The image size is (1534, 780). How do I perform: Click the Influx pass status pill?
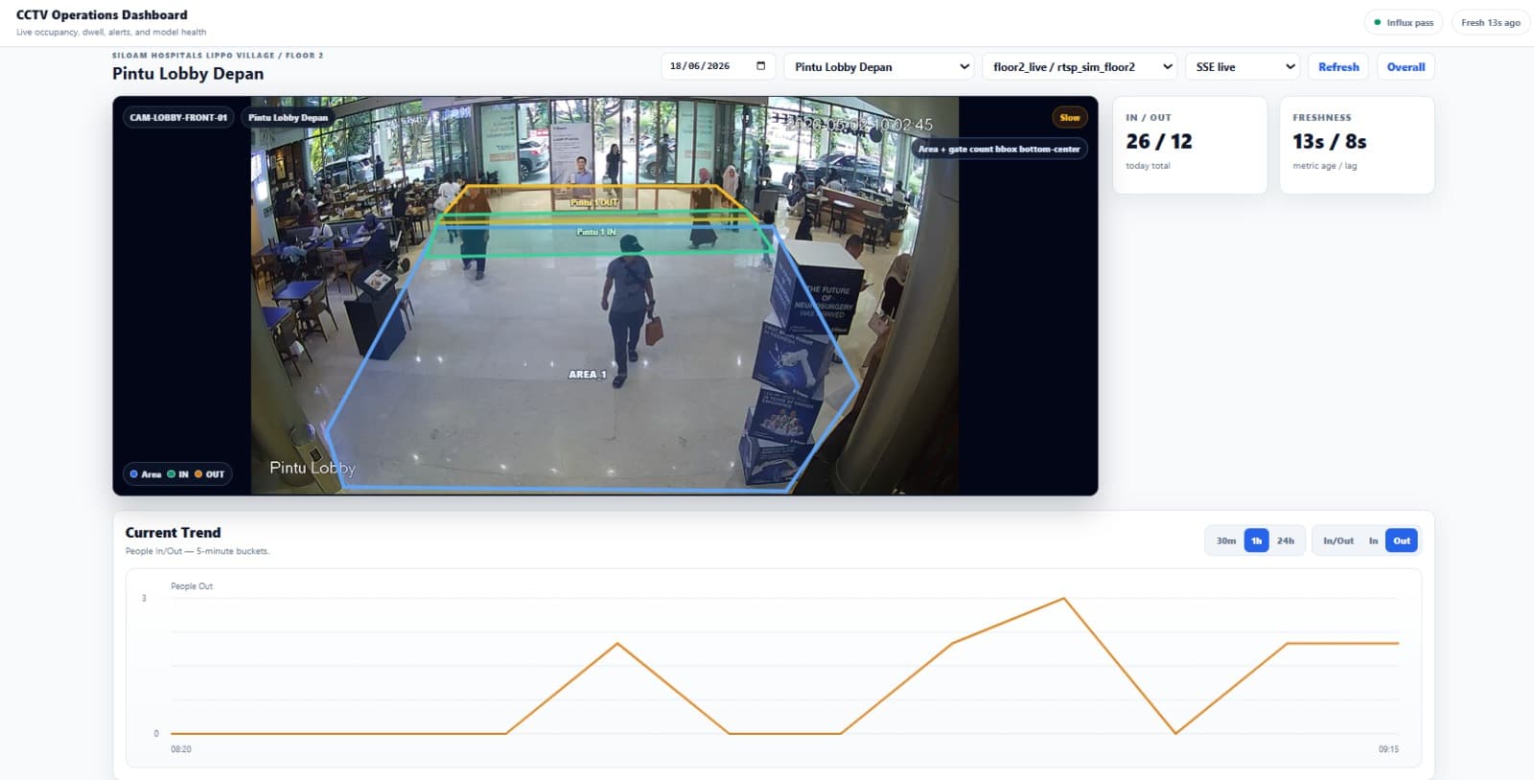point(1404,22)
